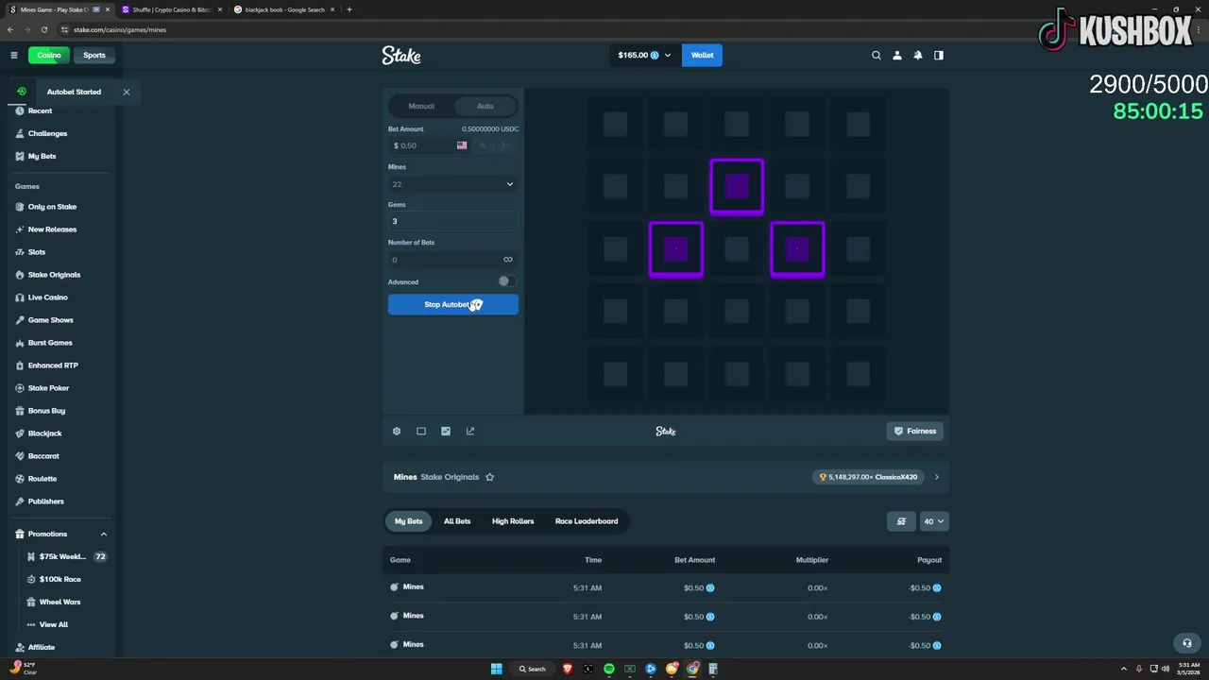
Task: Click the browser address bar
Action: 604,29
